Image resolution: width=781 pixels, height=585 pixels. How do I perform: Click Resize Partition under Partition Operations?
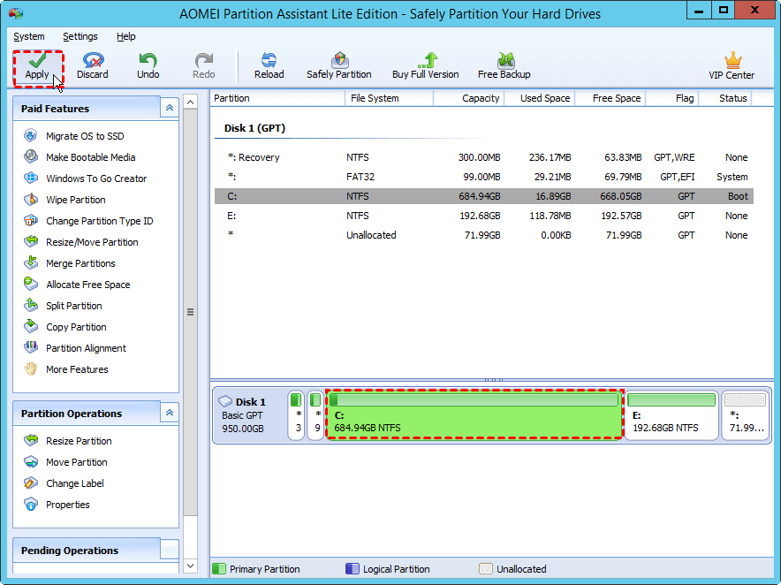(x=68, y=441)
